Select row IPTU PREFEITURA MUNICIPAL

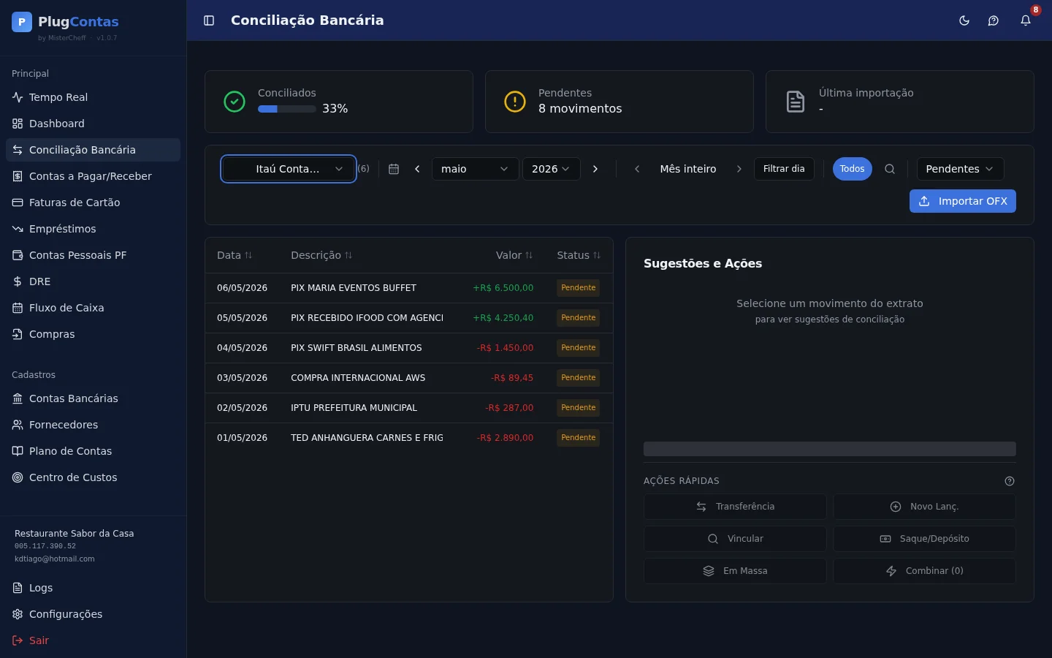pos(409,408)
